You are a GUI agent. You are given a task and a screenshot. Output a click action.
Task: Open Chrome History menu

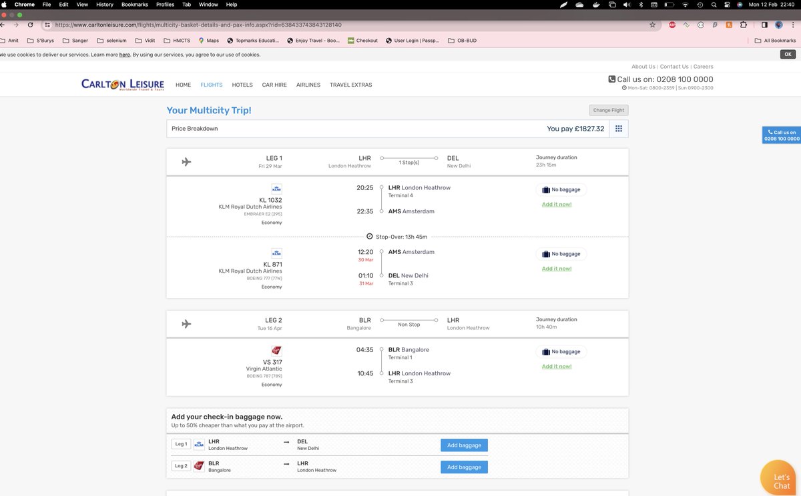pos(105,5)
